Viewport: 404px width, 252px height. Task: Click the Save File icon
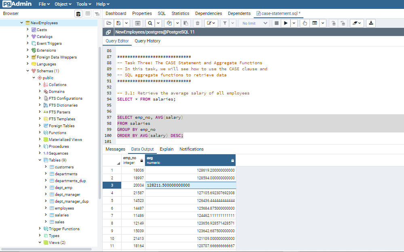118,23
